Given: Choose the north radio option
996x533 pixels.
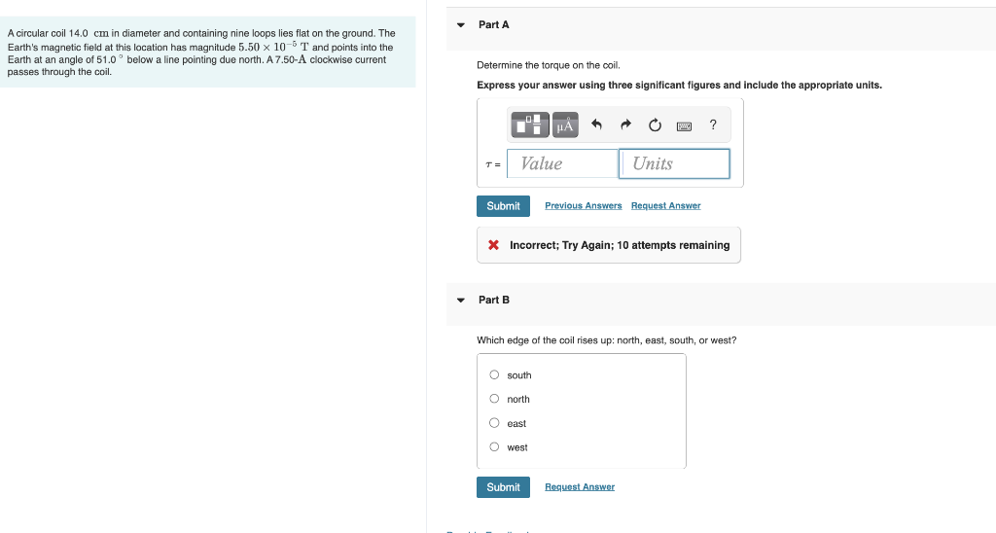Looking at the screenshot, I should pos(494,399).
